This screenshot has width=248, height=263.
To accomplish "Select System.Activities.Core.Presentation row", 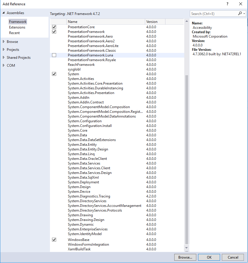I will (117, 83).
